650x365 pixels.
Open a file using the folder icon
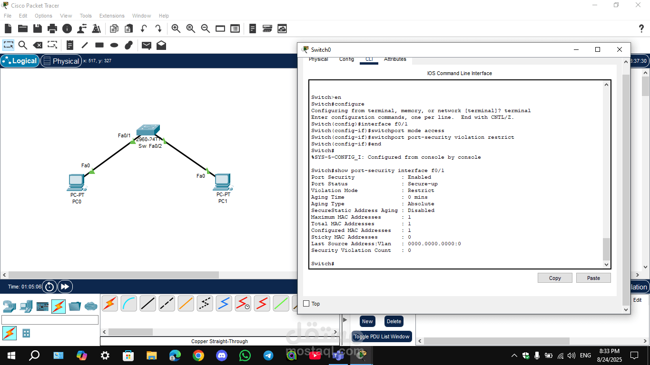click(22, 29)
